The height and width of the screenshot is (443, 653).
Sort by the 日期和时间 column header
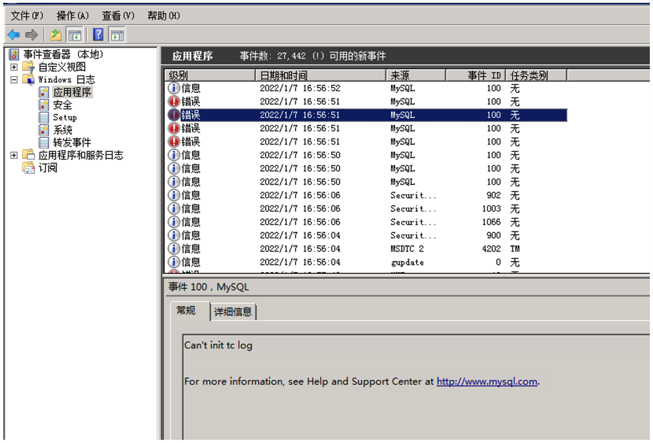(x=321, y=75)
